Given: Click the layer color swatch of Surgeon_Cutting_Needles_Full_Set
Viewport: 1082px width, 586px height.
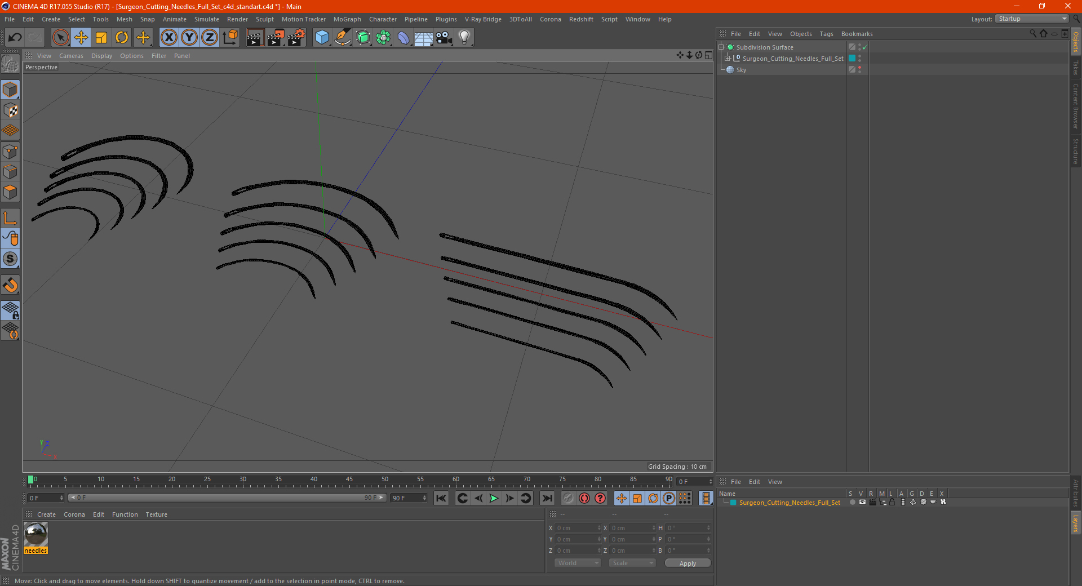Looking at the screenshot, I should [x=852, y=58].
